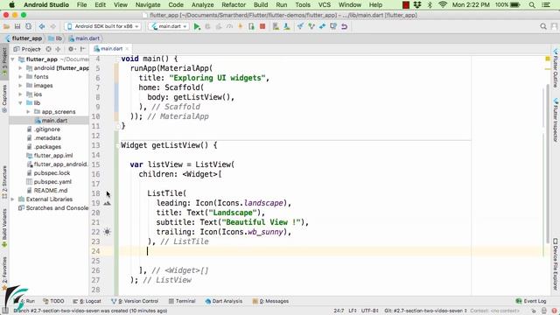Image resolution: width=560 pixels, height=315 pixels.
Task: Click the landscape gutter icon on line 19
Action: [x=107, y=203]
